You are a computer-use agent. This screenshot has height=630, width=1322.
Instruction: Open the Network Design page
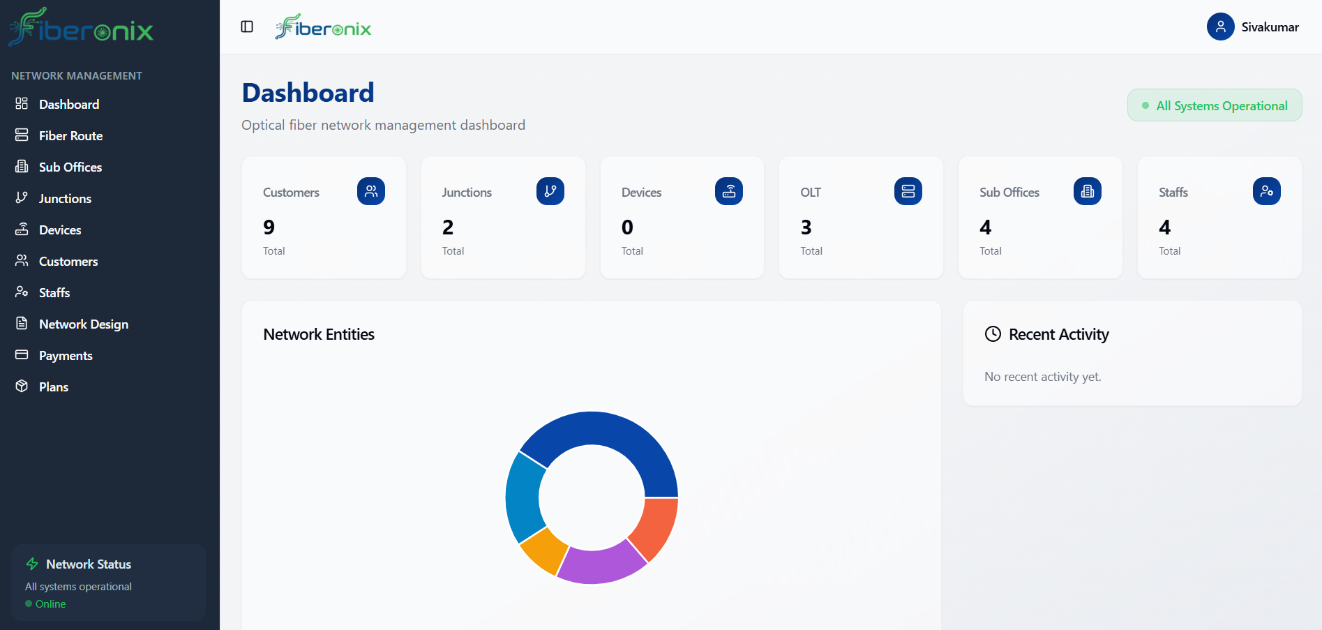coord(83,324)
